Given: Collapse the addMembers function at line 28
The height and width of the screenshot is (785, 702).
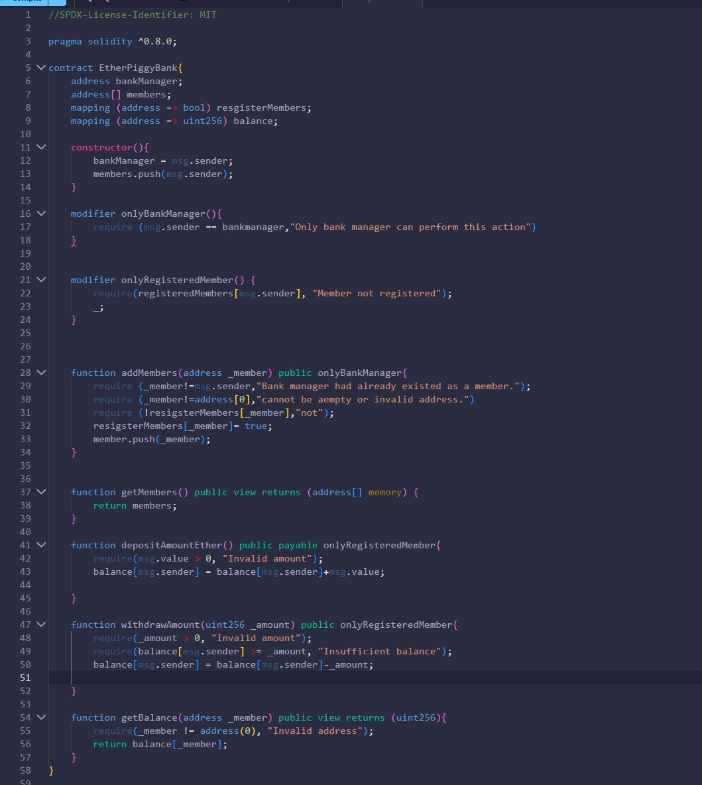Looking at the screenshot, I should click(42, 373).
